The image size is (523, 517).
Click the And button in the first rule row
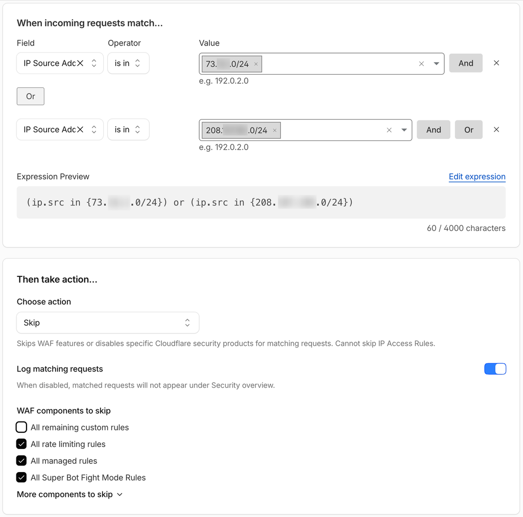[466, 63]
